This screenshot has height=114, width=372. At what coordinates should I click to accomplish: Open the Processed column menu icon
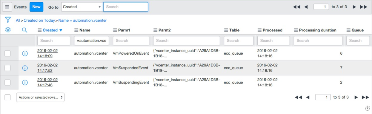(259, 30)
